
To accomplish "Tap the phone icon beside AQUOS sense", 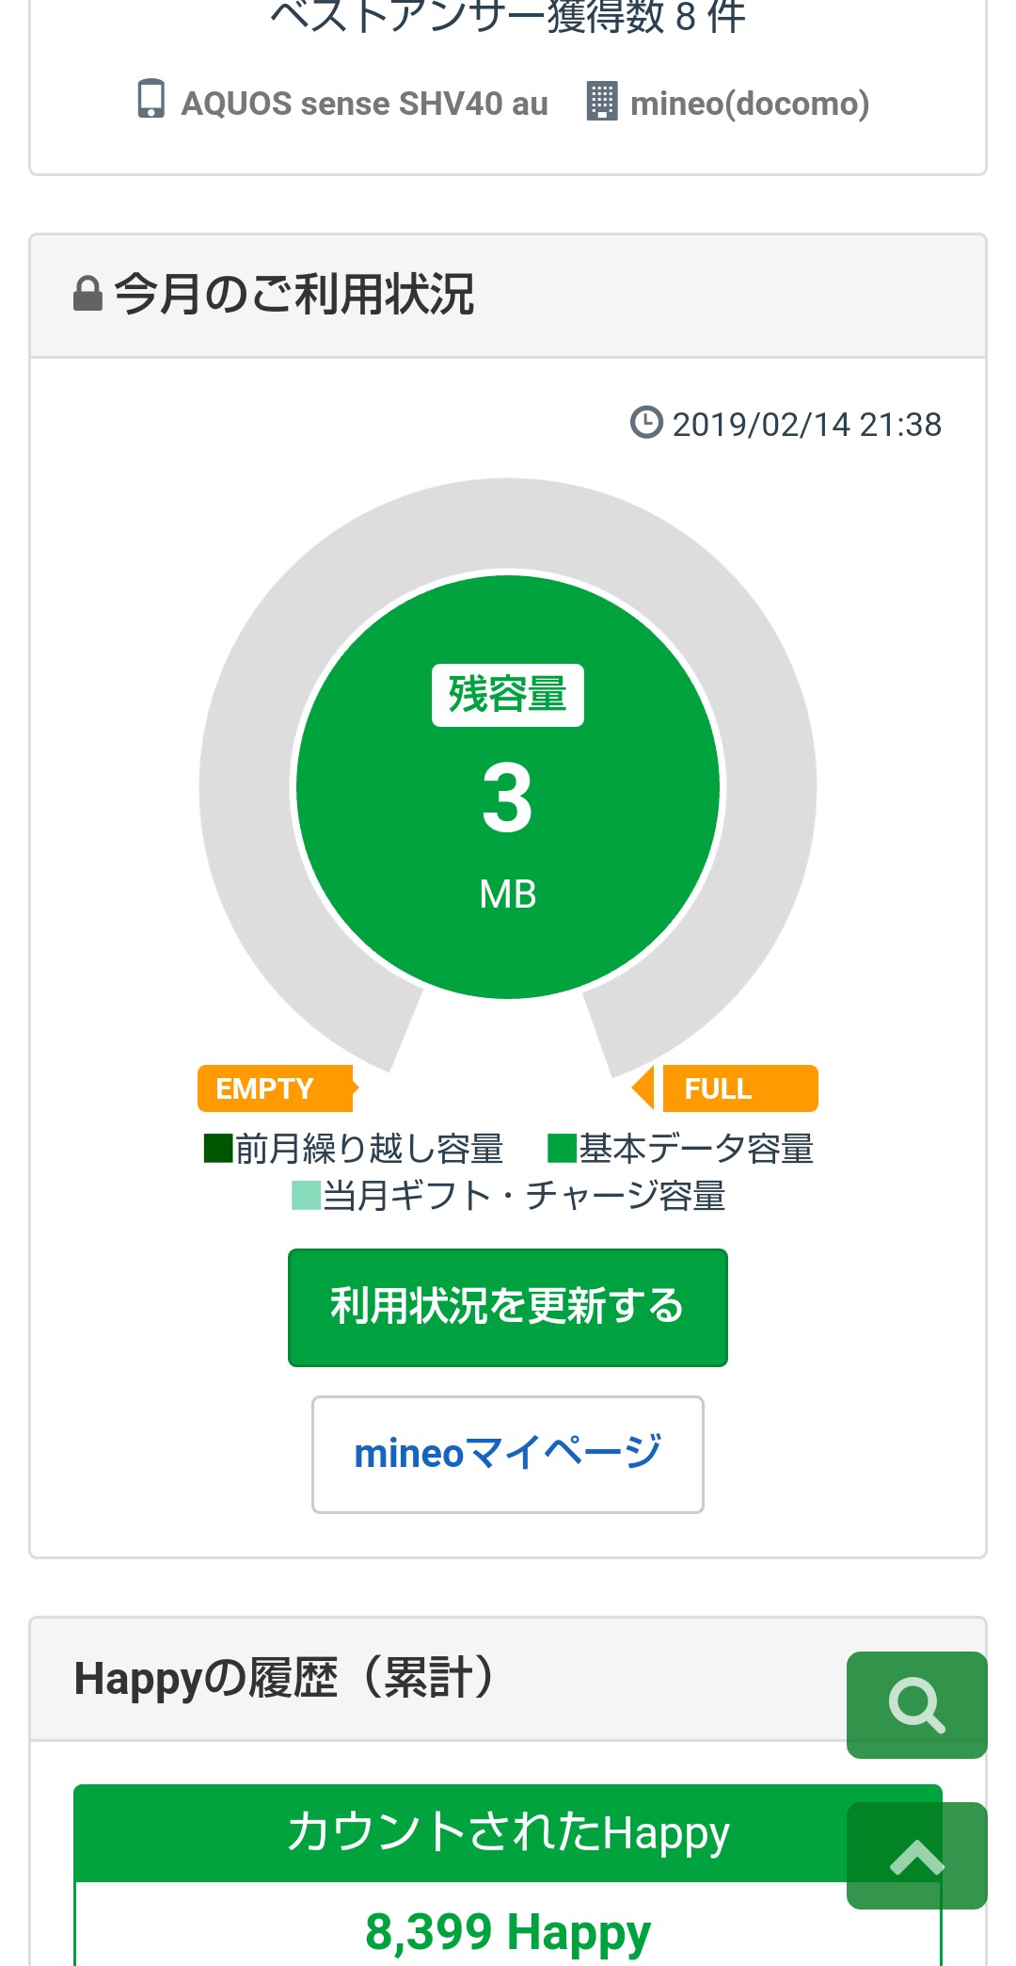I will point(151,100).
